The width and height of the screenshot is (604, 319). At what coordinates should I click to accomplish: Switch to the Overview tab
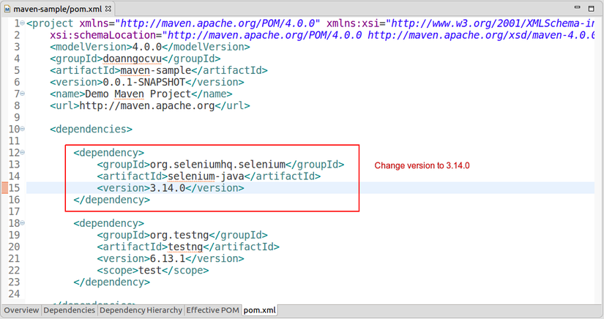pos(20,310)
